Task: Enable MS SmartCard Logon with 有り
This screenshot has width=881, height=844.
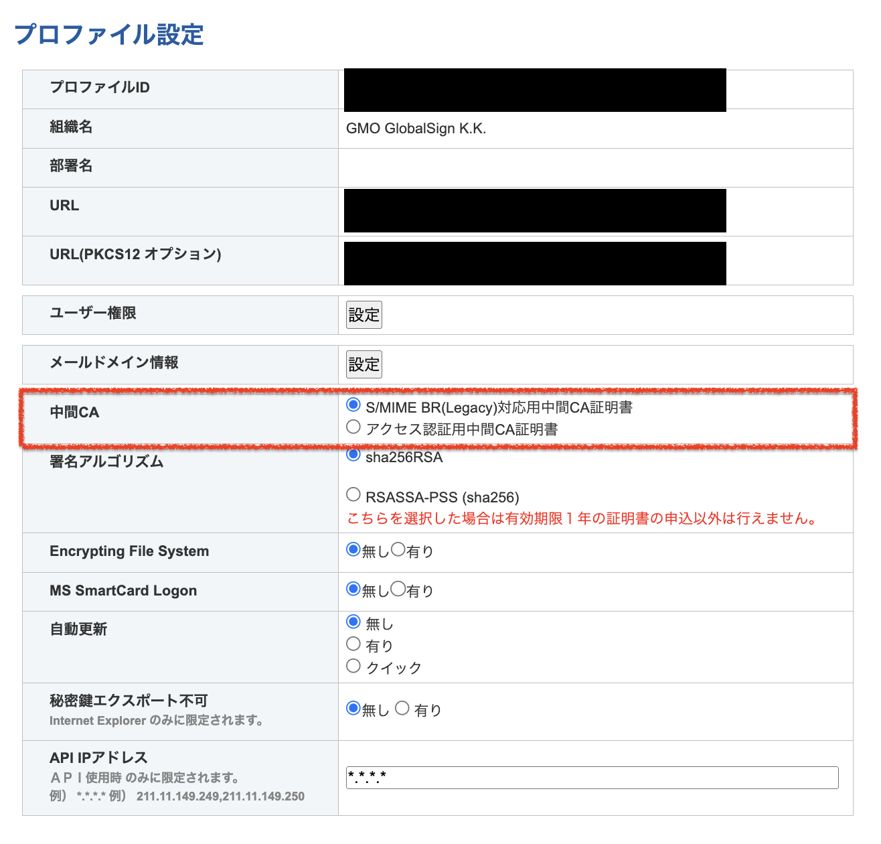Action: [398, 589]
